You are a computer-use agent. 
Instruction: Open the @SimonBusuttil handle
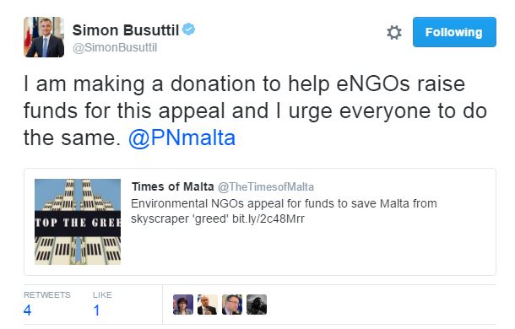(115, 47)
